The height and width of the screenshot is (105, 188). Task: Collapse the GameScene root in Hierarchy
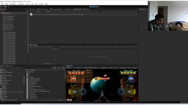click(1, 13)
